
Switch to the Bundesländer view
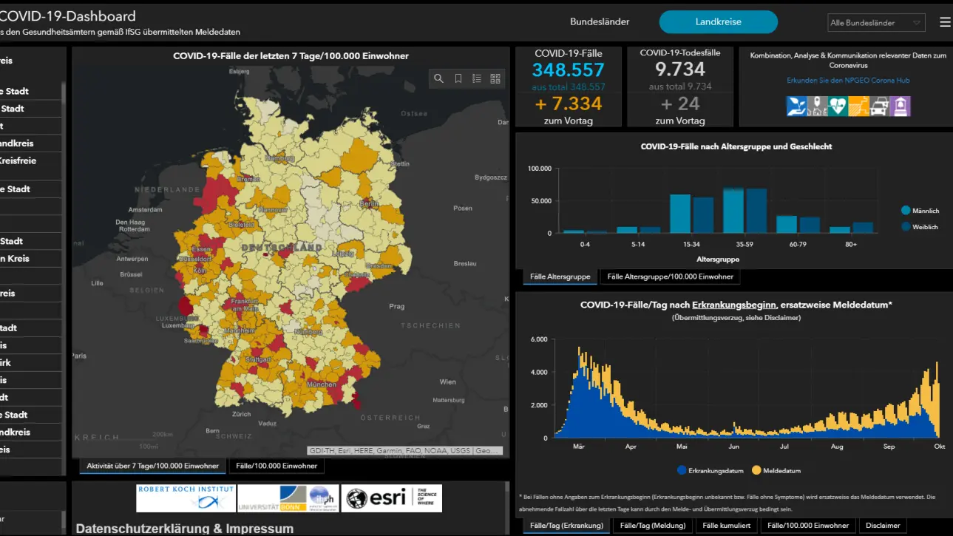pos(600,22)
